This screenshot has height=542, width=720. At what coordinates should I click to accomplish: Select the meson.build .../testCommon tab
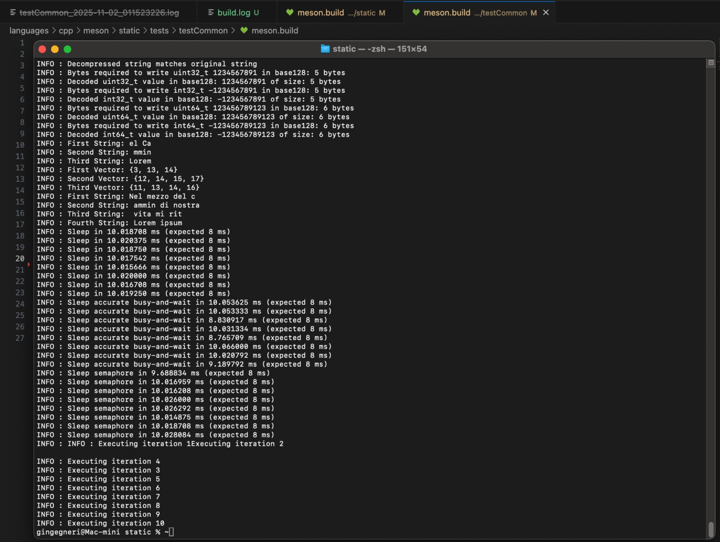tap(480, 13)
